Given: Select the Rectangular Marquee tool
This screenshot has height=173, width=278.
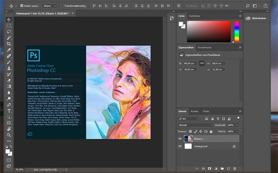Looking at the screenshot, I should [x=9, y=25].
